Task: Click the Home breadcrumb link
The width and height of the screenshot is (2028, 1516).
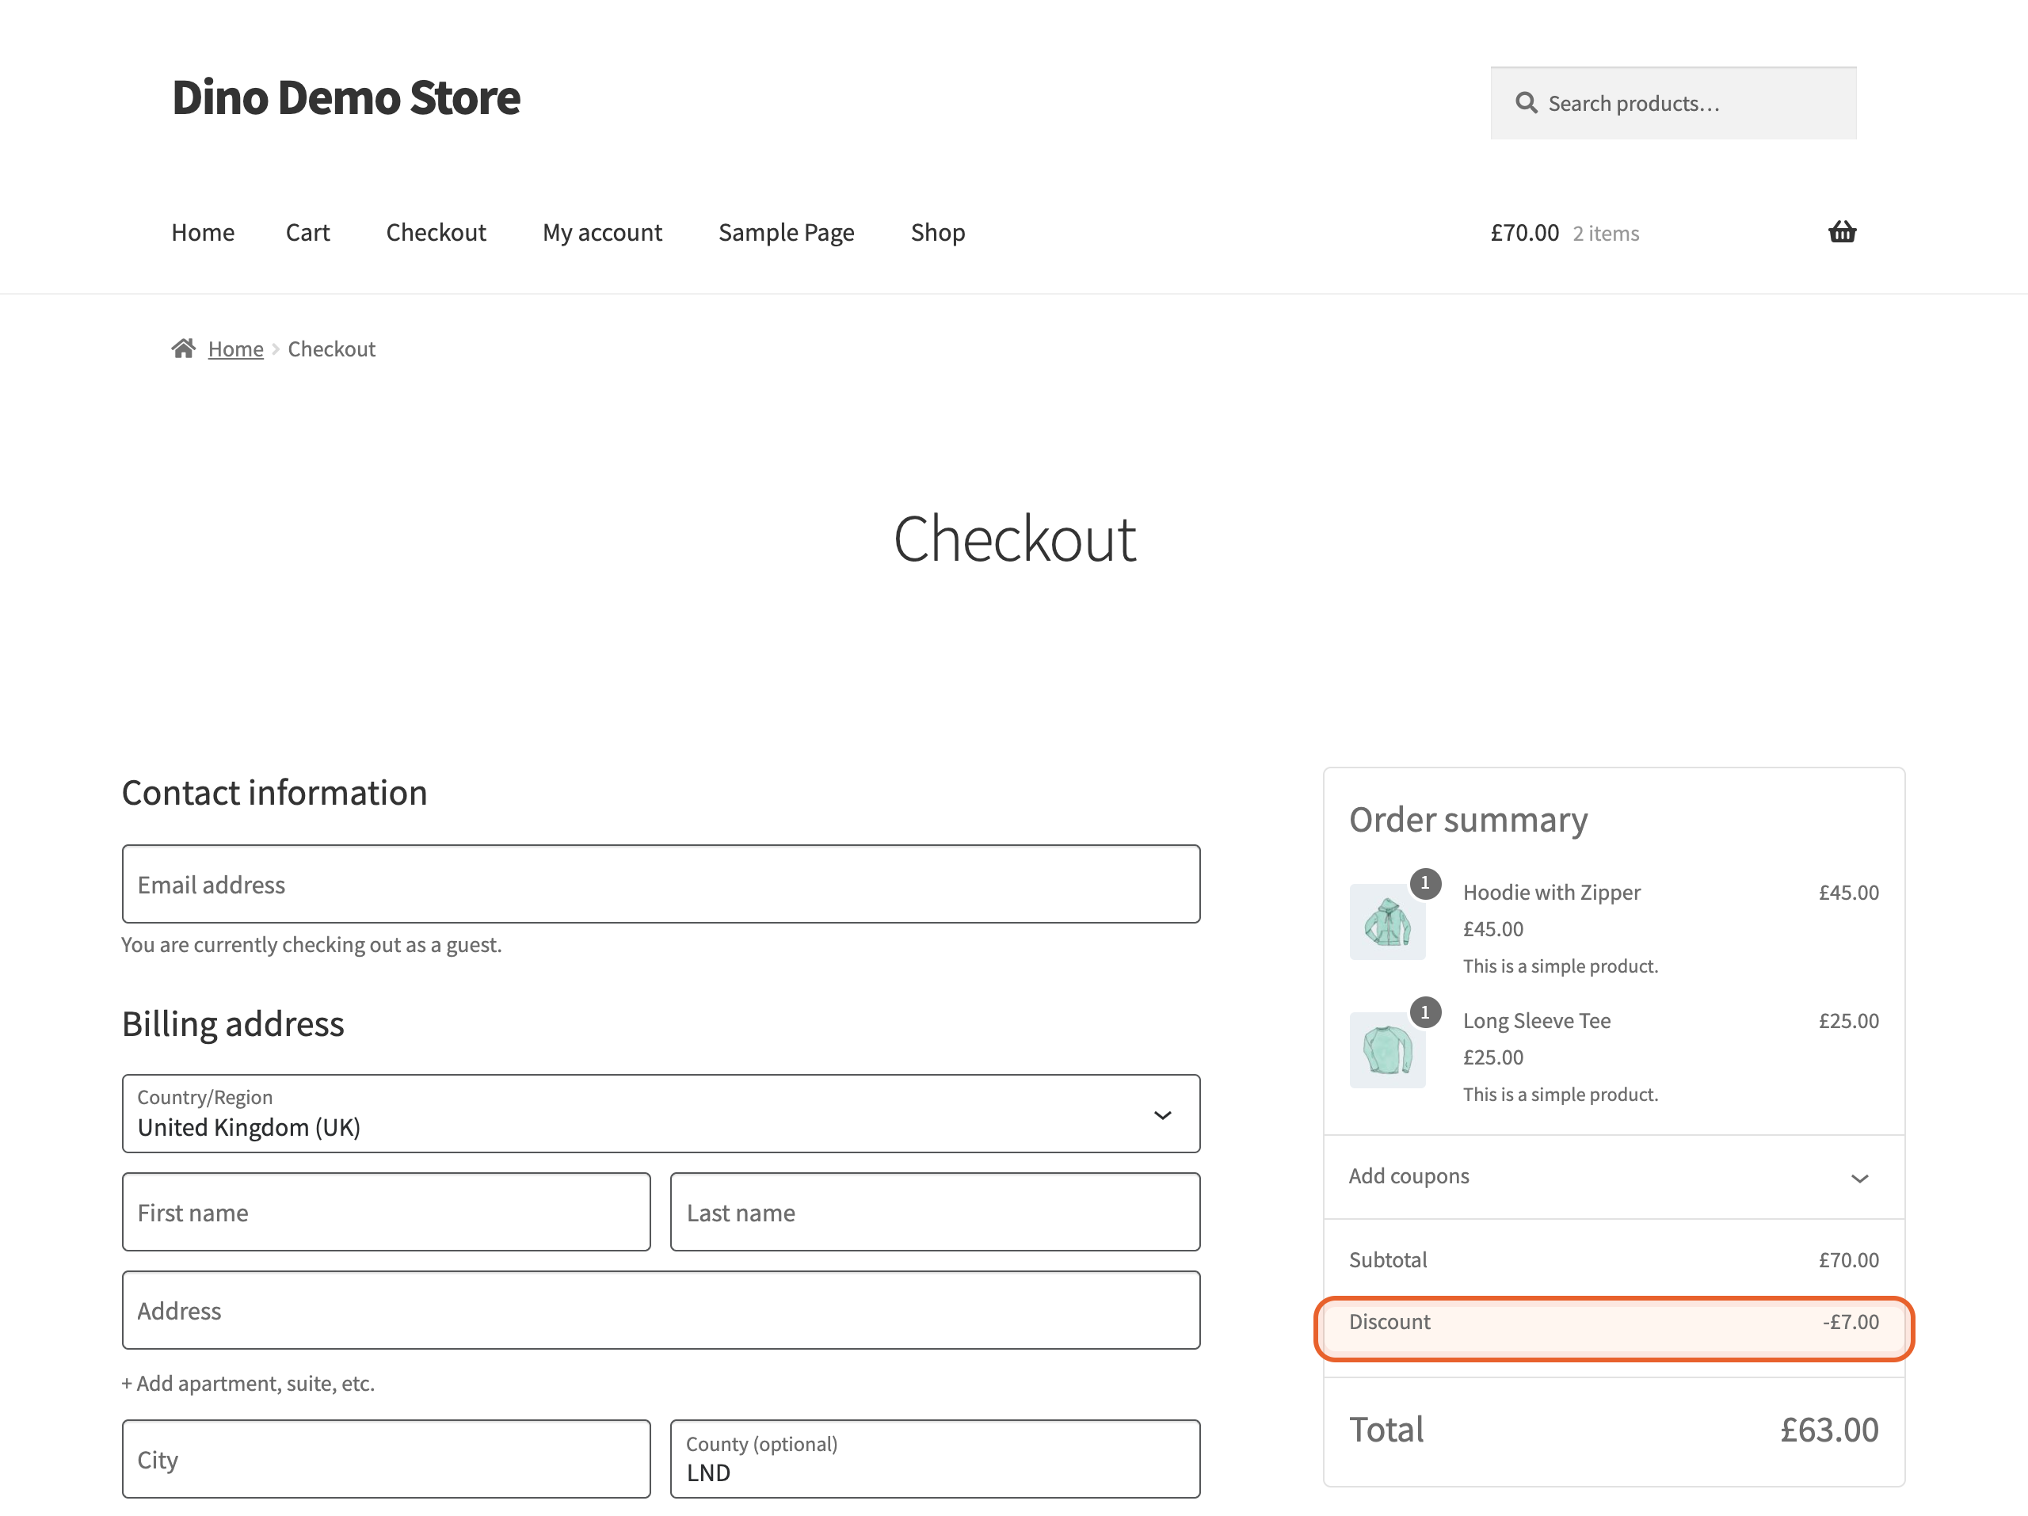Action: click(x=235, y=349)
